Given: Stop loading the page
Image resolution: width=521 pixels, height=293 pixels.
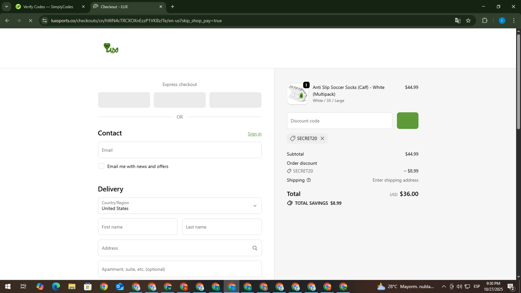Looking at the screenshot, I should tap(31, 20).
